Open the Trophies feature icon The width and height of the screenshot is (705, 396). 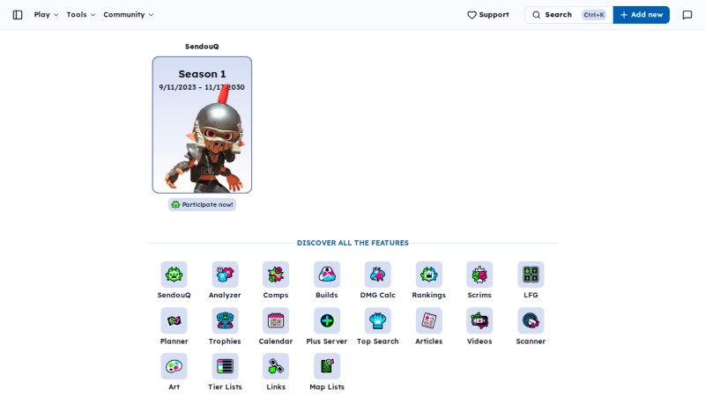(225, 320)
